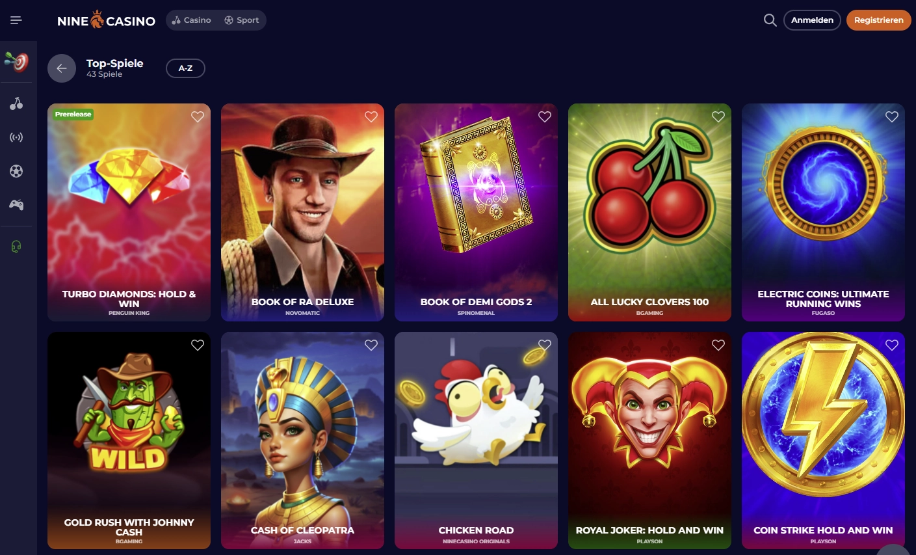Sort games with the A-Z button

[185, 68]
